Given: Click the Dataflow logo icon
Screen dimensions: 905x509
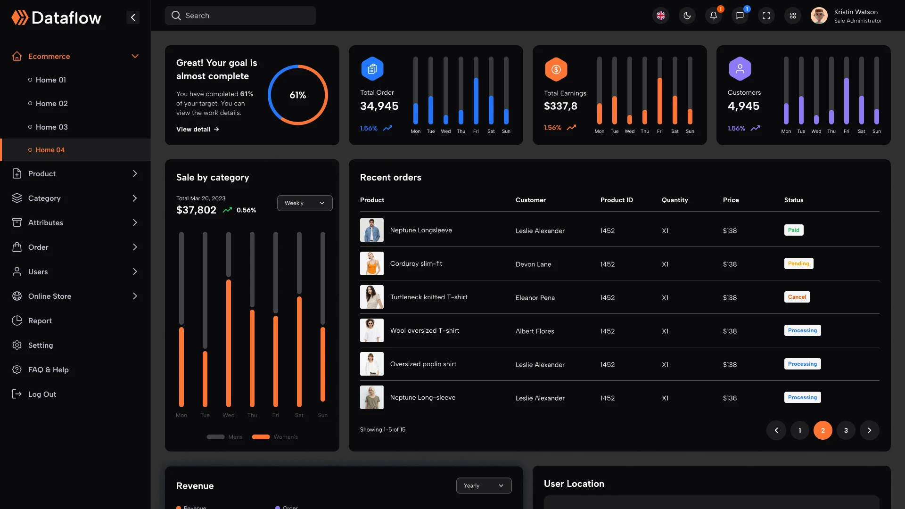Looking at the screenshot, I should coord(20,17).
